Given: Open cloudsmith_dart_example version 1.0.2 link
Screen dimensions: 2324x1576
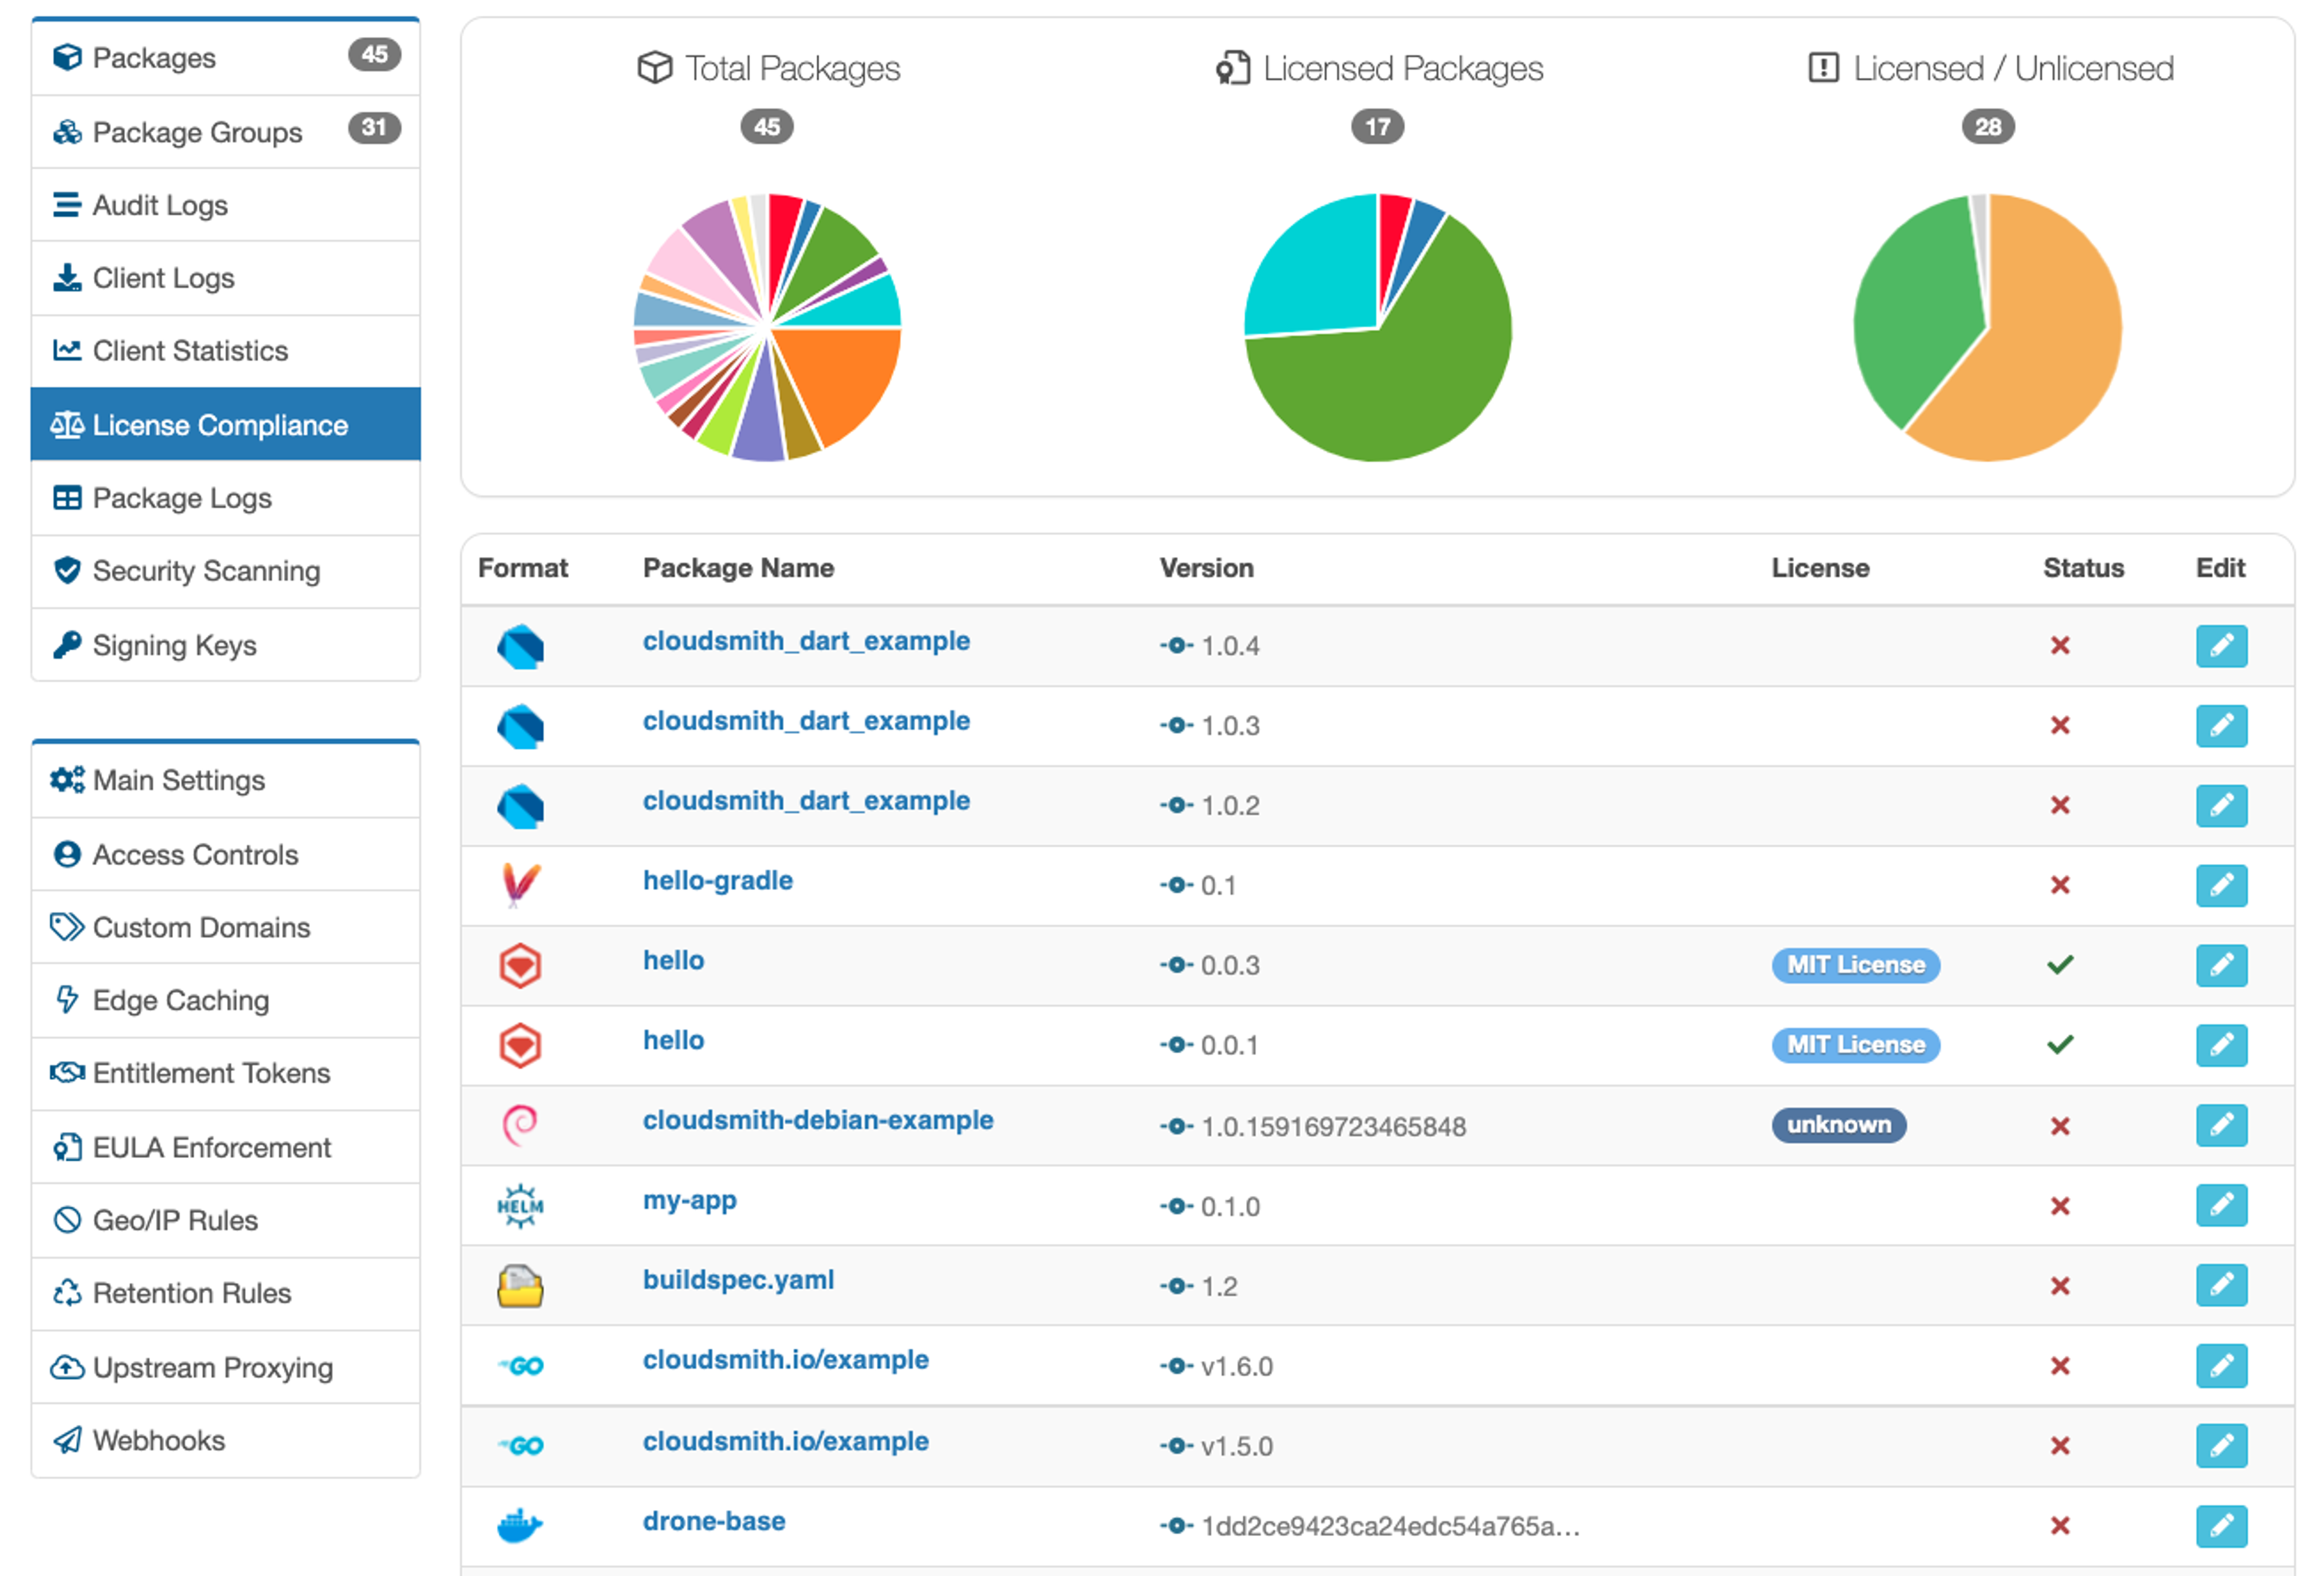Looking at the screenshot, I should [806, 800].
